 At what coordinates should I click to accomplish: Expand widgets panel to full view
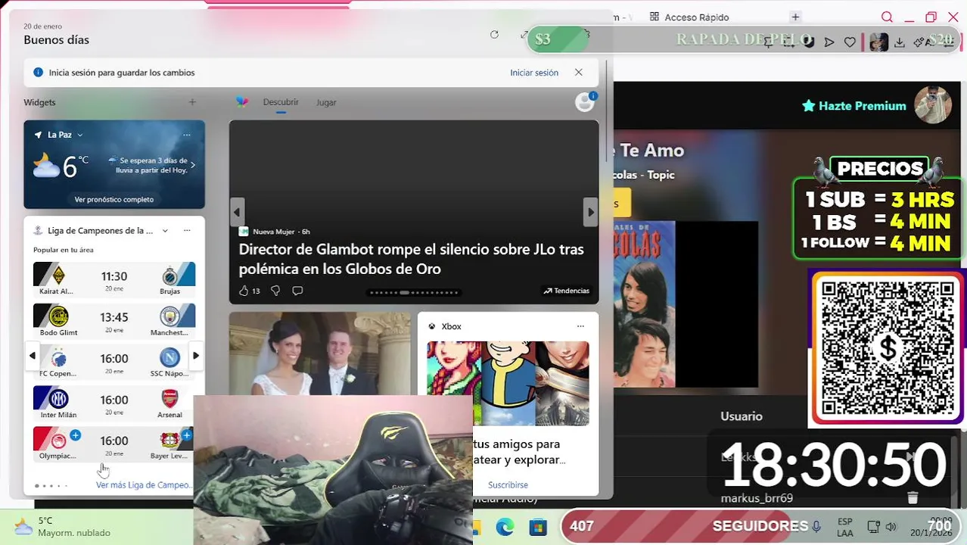(x=524, y=35)
